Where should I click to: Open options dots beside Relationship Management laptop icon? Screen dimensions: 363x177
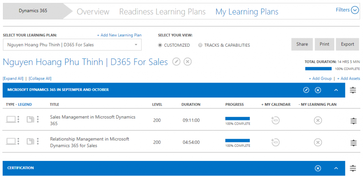(x=18, y=141)
